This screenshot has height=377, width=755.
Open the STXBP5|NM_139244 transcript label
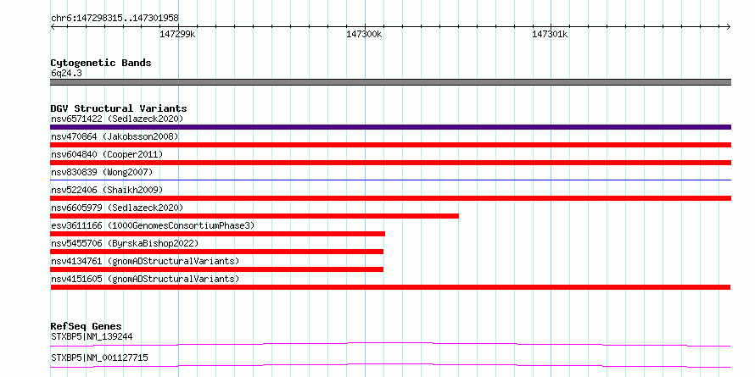pyautogui.click(x=92, y=336)
